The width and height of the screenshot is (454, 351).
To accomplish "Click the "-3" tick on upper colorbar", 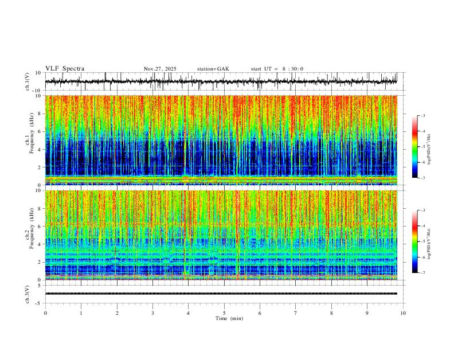I will (x=423, y=115).
